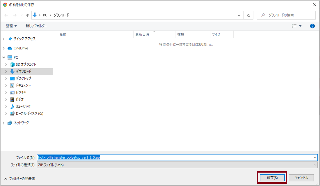320x186 pixels.
Task: Open the ネットワーク item in sidebar
Action: [x=21, y=123]
